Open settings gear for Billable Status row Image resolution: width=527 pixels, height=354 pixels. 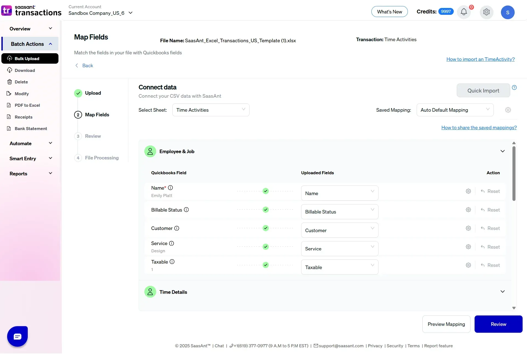pyautogui.click(x=468, y=210)
